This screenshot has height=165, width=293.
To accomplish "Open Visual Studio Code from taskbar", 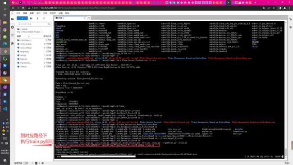I will point(5,109).
